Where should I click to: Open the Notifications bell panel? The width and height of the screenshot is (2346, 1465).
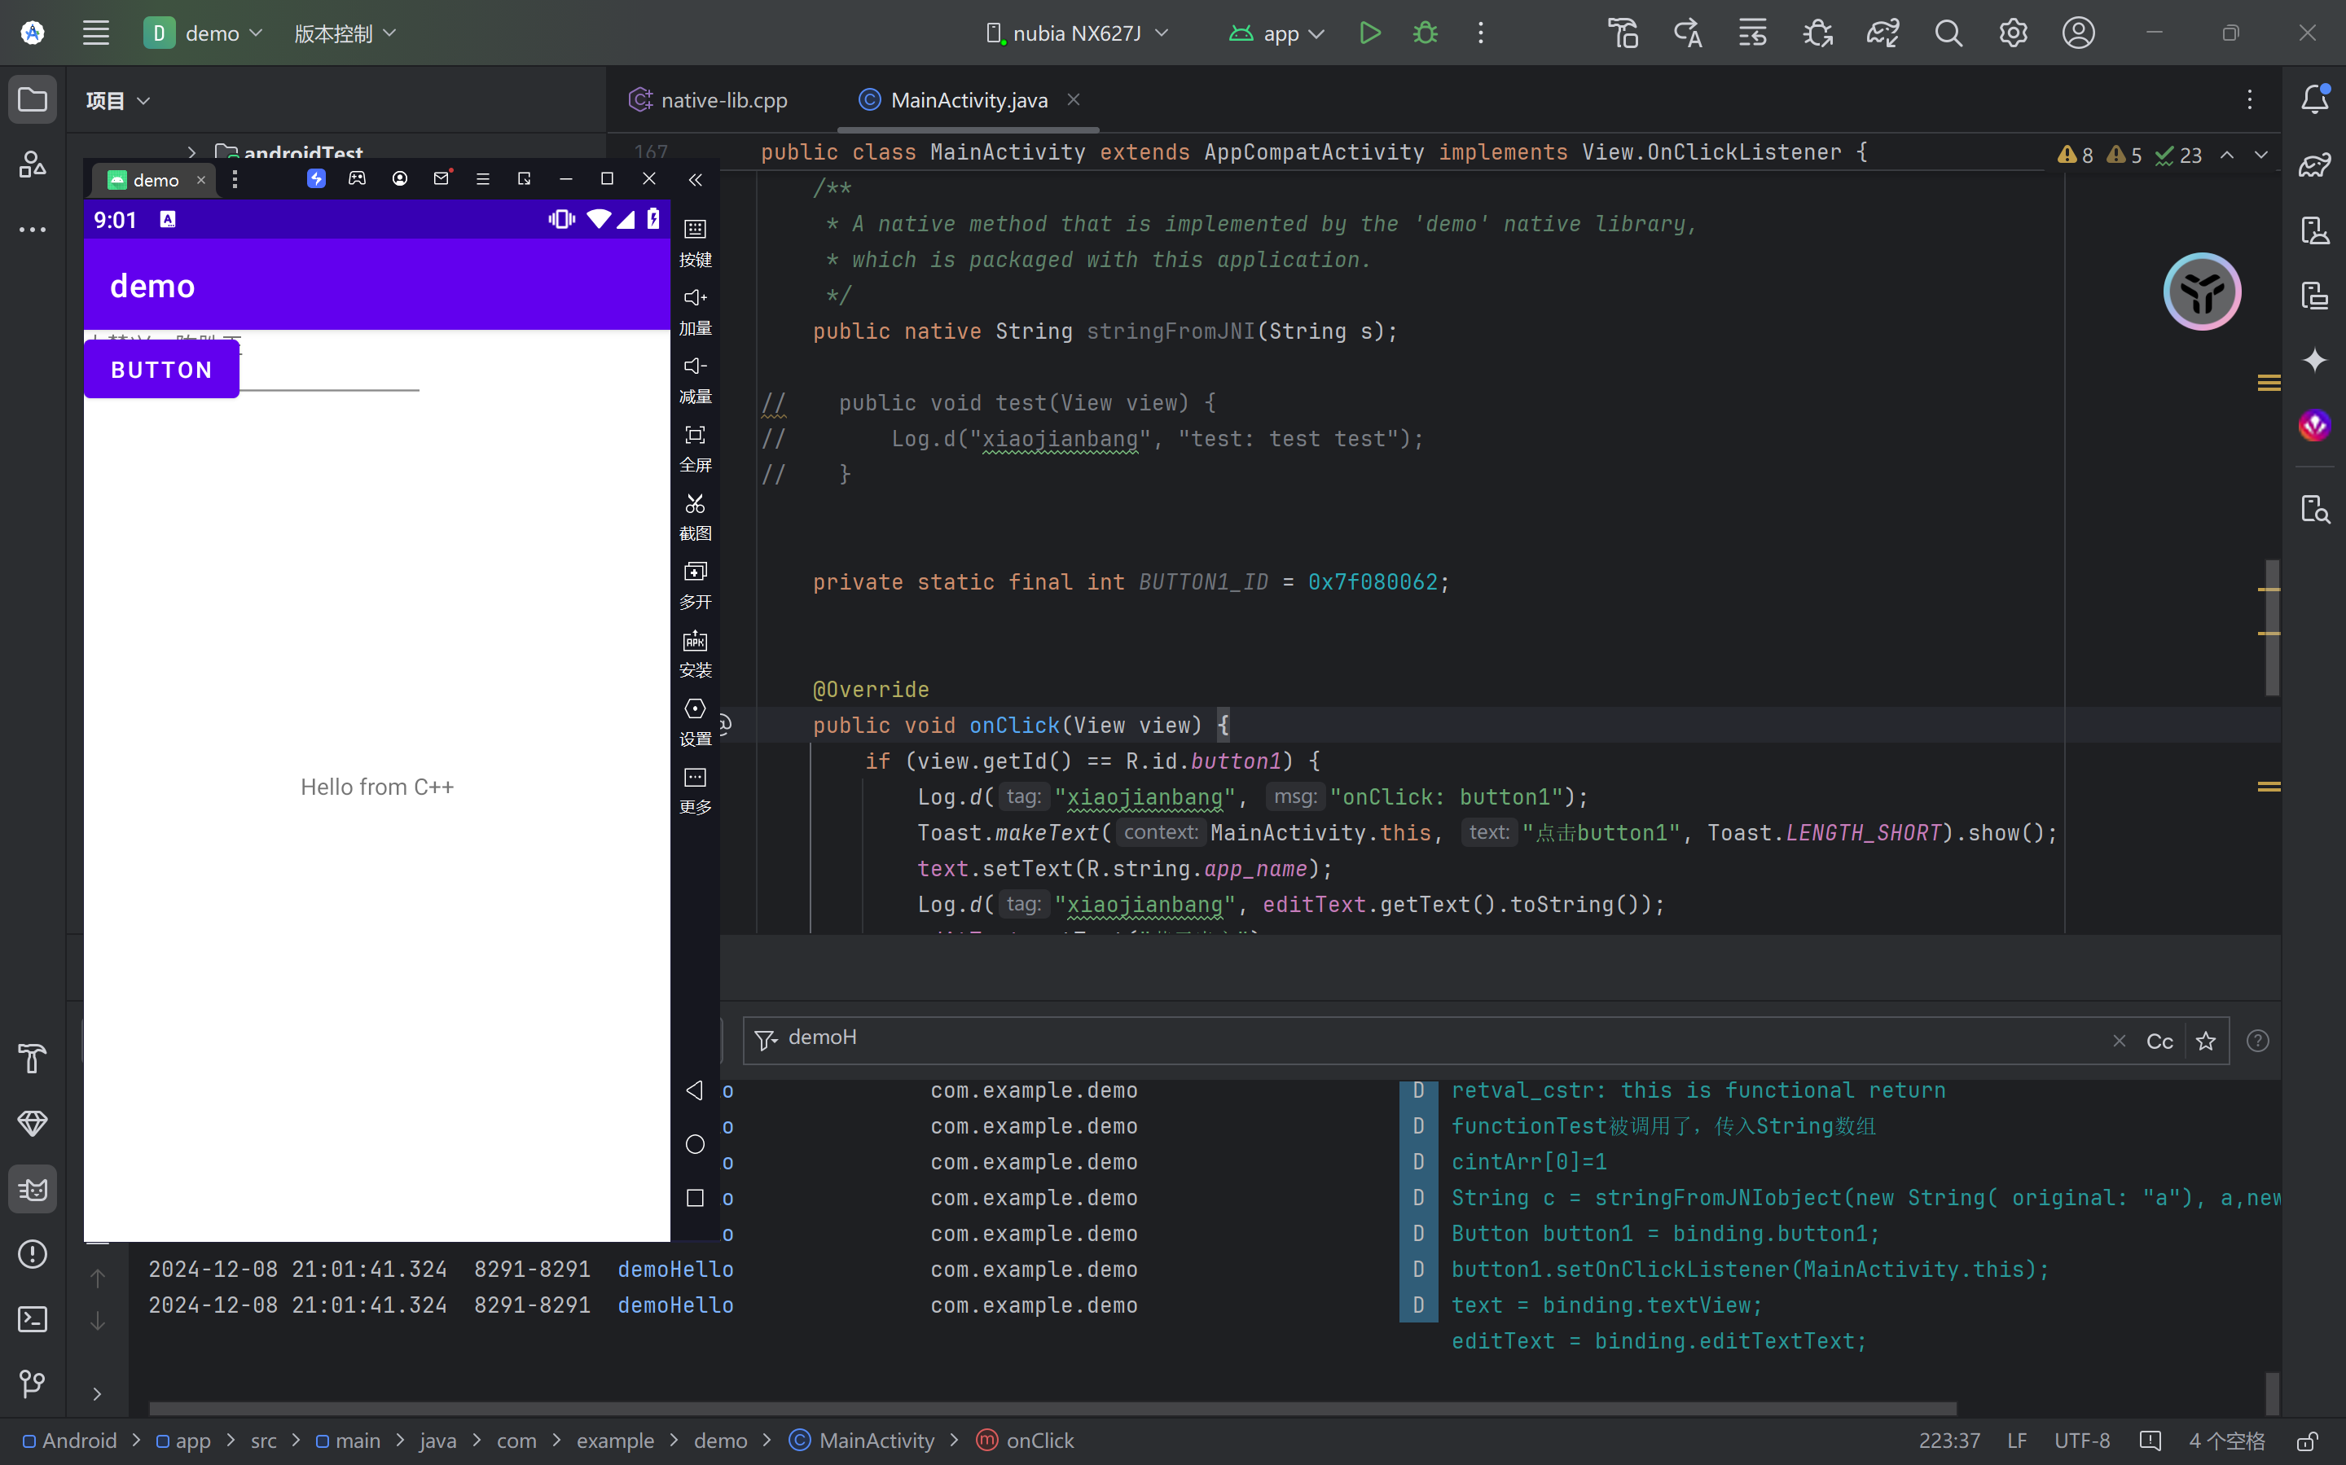2314,99
